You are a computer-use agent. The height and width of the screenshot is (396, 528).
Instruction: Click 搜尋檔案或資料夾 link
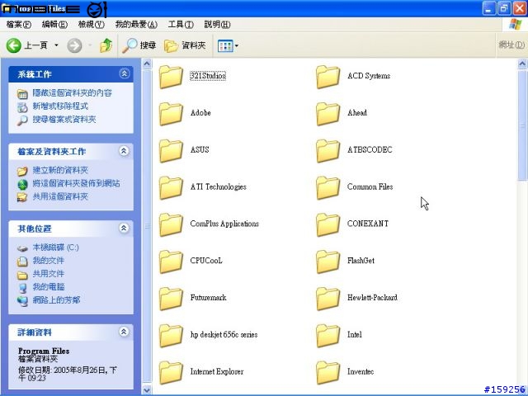[64, 119]
